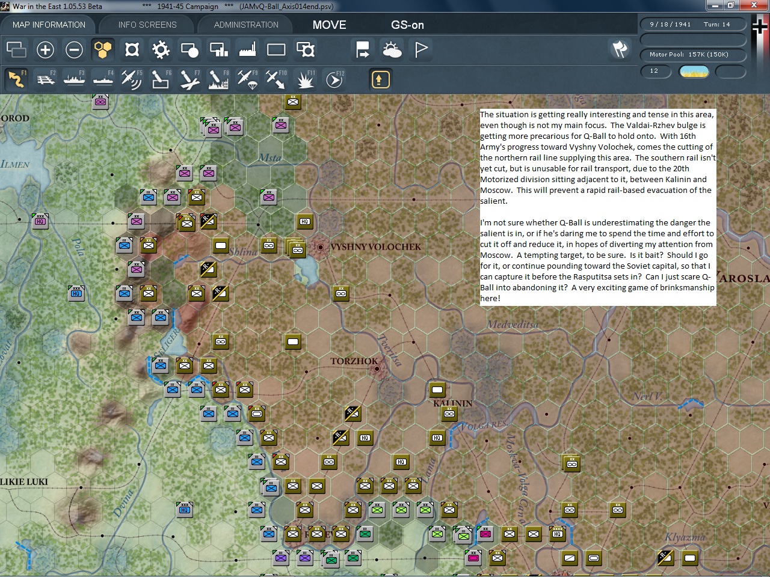770x577 pixels.
Task: Click the clear weather indicator
Action: pyautogui.click(x=694, y=72)
